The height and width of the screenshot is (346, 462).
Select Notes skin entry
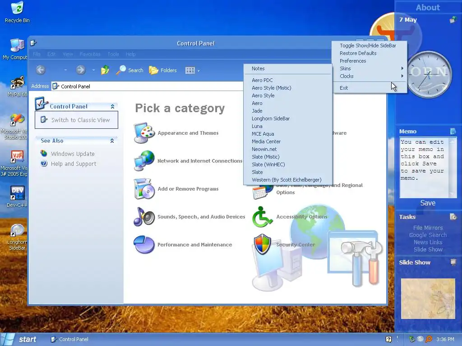[288, 68]
